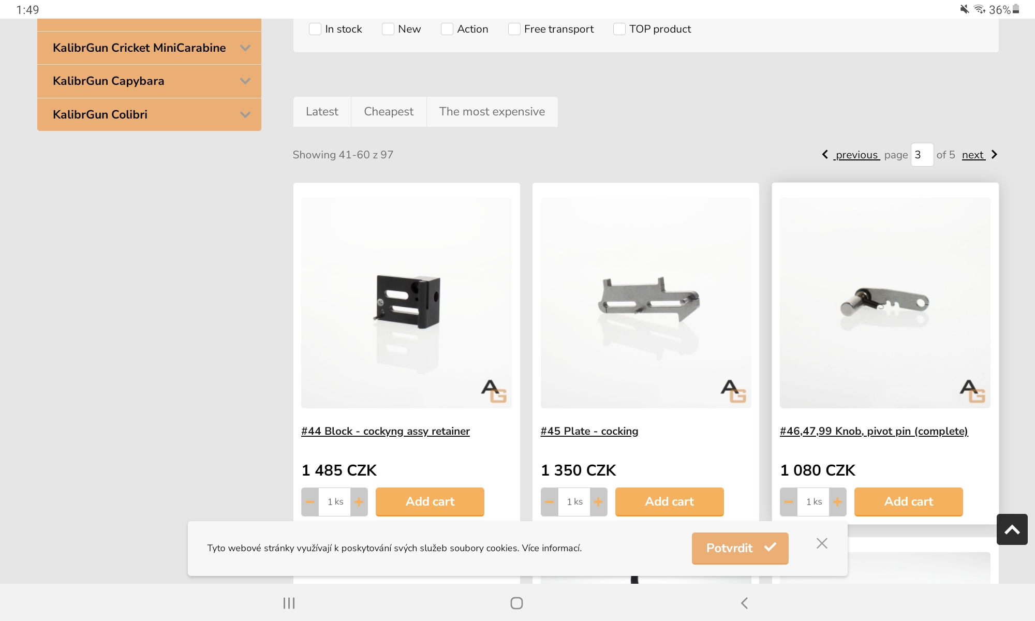Tap the Android home button icon
The height and width of the screenshot is (621, 1035).
(x=516, y=603)
